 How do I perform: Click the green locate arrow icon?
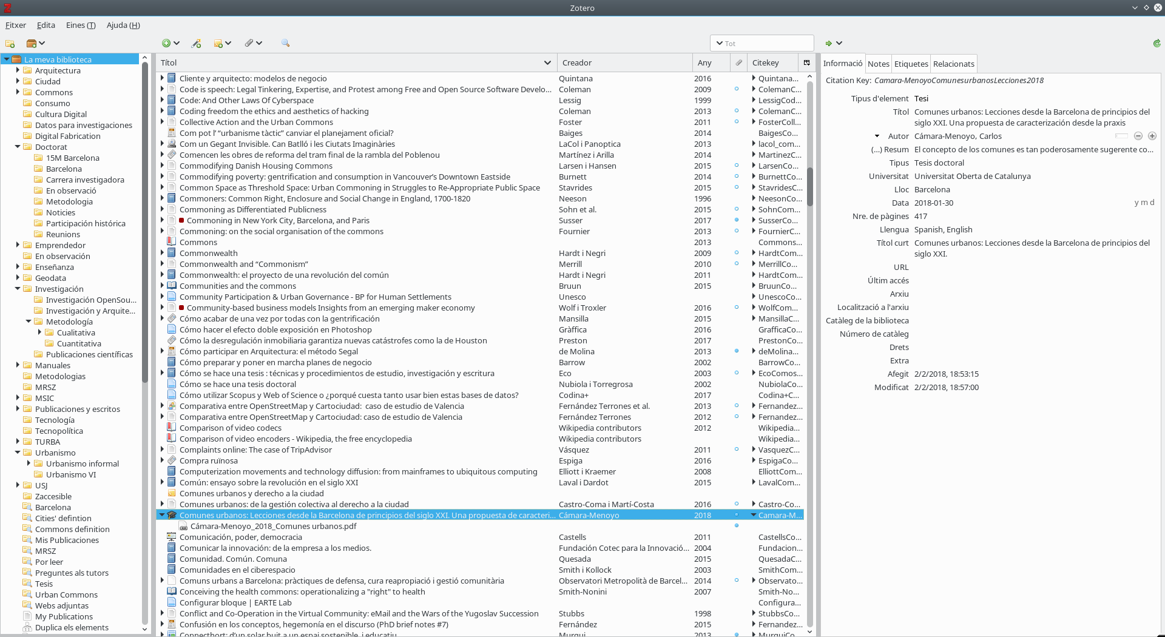coord(828,43)
